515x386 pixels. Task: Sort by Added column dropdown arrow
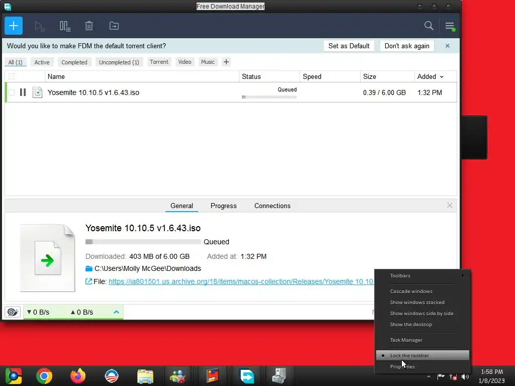point(442,77)
